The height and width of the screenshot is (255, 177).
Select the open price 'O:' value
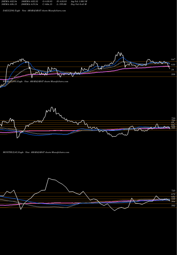coord(48,1)
